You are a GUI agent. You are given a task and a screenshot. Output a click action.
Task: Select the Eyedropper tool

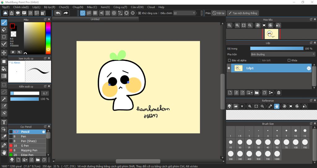point(4,145)
